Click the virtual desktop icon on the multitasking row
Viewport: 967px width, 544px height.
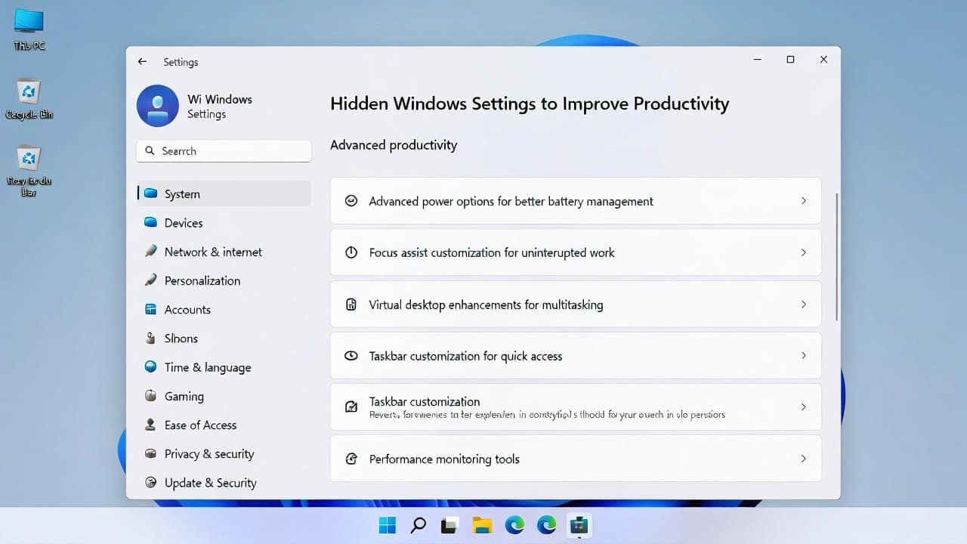pos(351,304)
